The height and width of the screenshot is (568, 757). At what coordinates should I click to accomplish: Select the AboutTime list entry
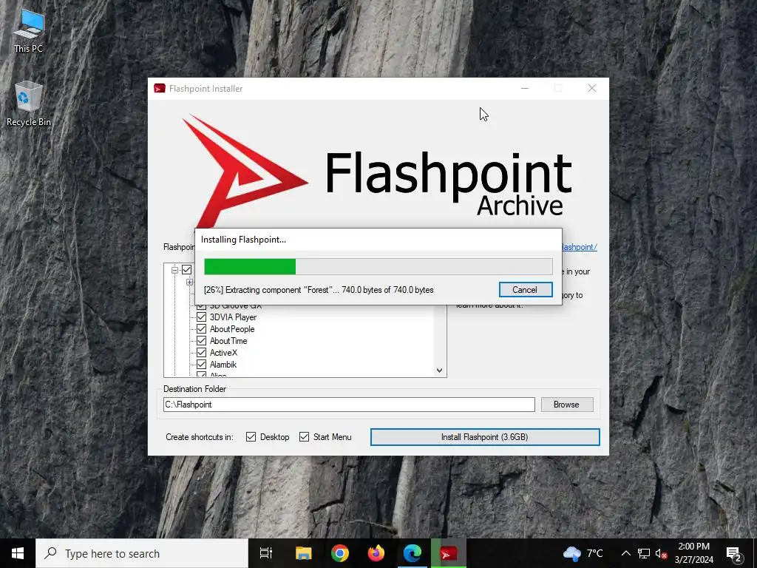pyautogui.click(x=228, y=341)
